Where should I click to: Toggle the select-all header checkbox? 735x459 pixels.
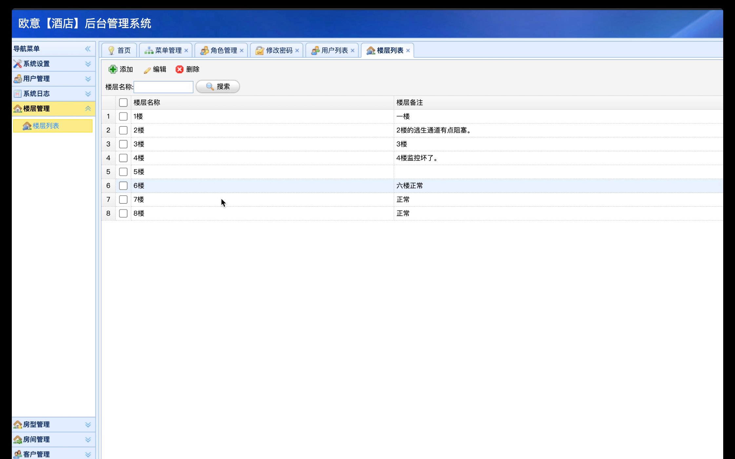(x=123, y=103)
